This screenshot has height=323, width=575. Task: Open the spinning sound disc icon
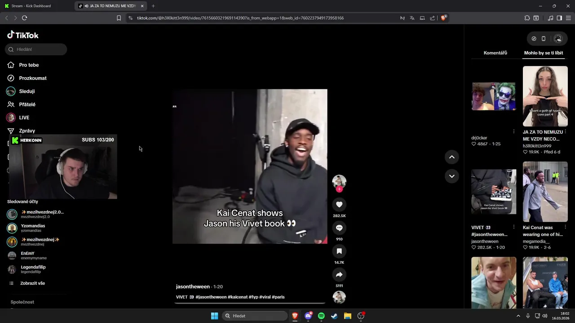click(x=339, y=297)
